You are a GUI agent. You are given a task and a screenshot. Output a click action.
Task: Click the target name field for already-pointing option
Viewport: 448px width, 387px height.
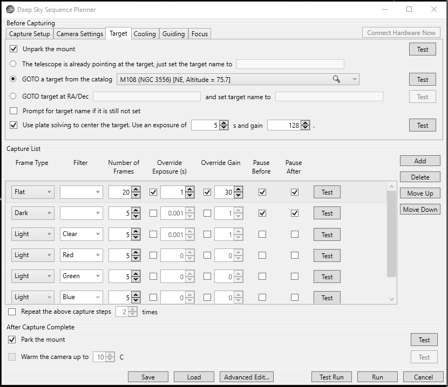290,64
